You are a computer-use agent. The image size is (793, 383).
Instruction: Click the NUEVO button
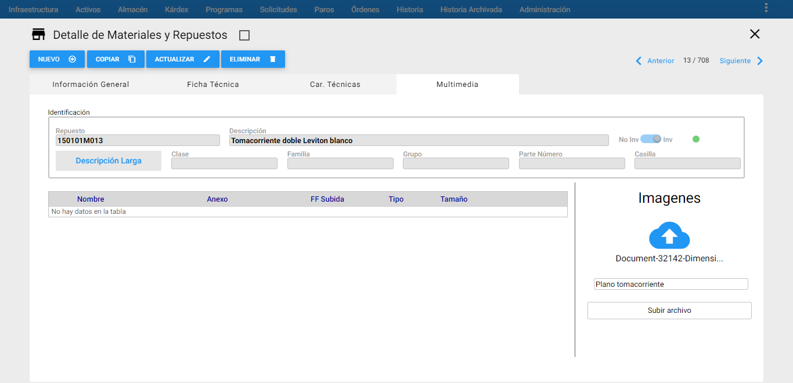[57, 59]
